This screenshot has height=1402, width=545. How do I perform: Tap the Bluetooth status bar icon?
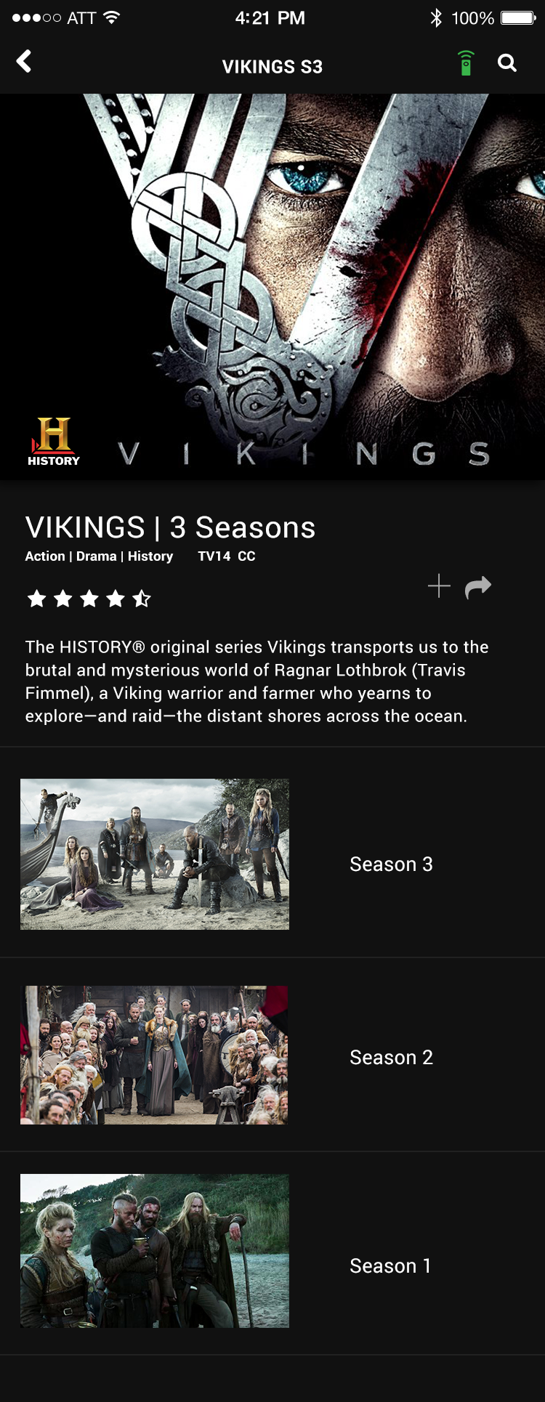coord(436,17)
